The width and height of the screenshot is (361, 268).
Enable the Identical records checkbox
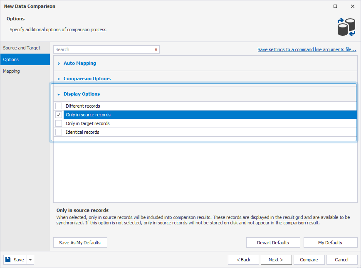(58, 132)
